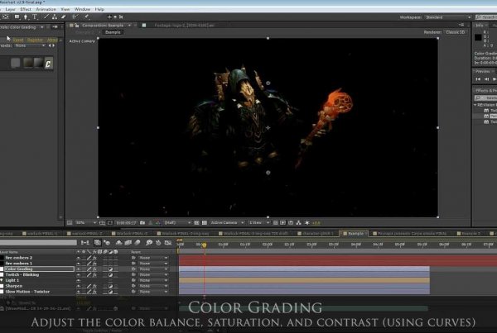Toggle region of interest in viewer

coord(196,223)
